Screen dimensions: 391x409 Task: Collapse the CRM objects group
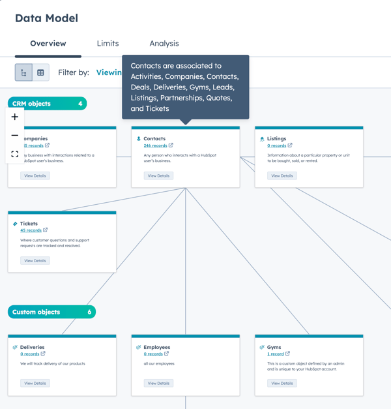[x=47, y=104]
